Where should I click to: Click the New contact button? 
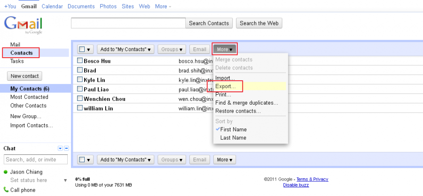coord(24,76)
